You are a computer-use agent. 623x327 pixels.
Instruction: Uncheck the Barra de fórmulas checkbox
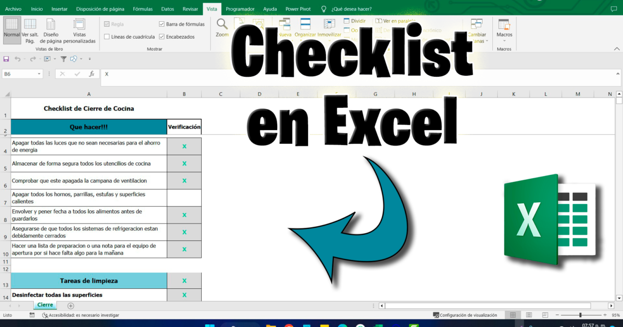[x=162, y=24]
